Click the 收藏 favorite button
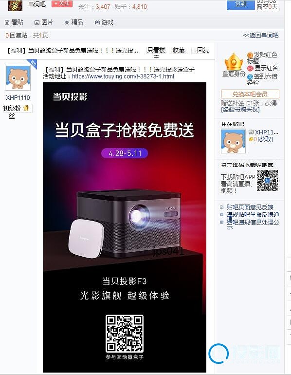Image resolution: width=291 pixels, height=375 pixels. [179, 50]
